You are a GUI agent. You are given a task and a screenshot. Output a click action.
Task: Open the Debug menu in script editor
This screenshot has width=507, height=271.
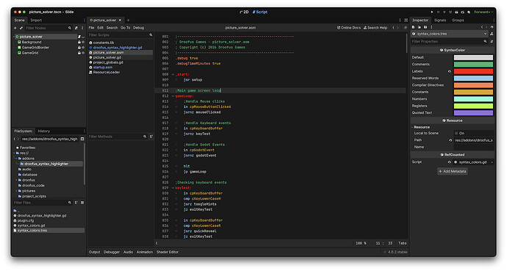pyautogui.click(x=138, y=28)
